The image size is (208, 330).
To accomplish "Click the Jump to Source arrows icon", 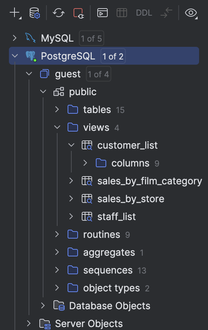I will tap(166, 13).
